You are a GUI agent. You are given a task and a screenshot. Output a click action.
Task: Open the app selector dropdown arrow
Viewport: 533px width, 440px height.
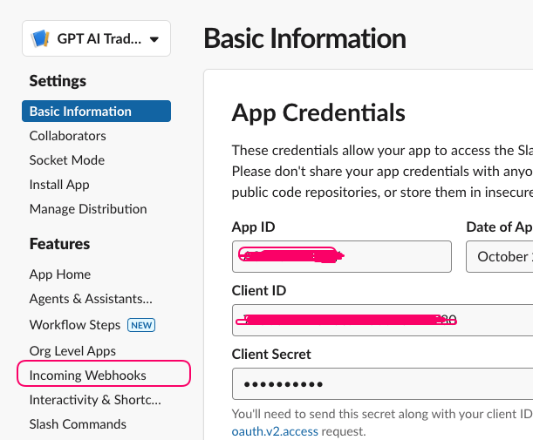pyautogui.click(x=154, y=39)
